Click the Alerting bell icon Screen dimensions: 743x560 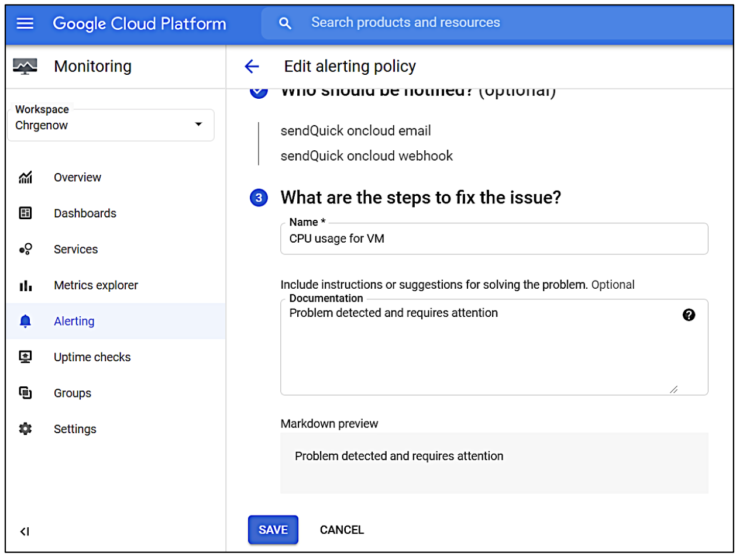click(x=26, y=321)
